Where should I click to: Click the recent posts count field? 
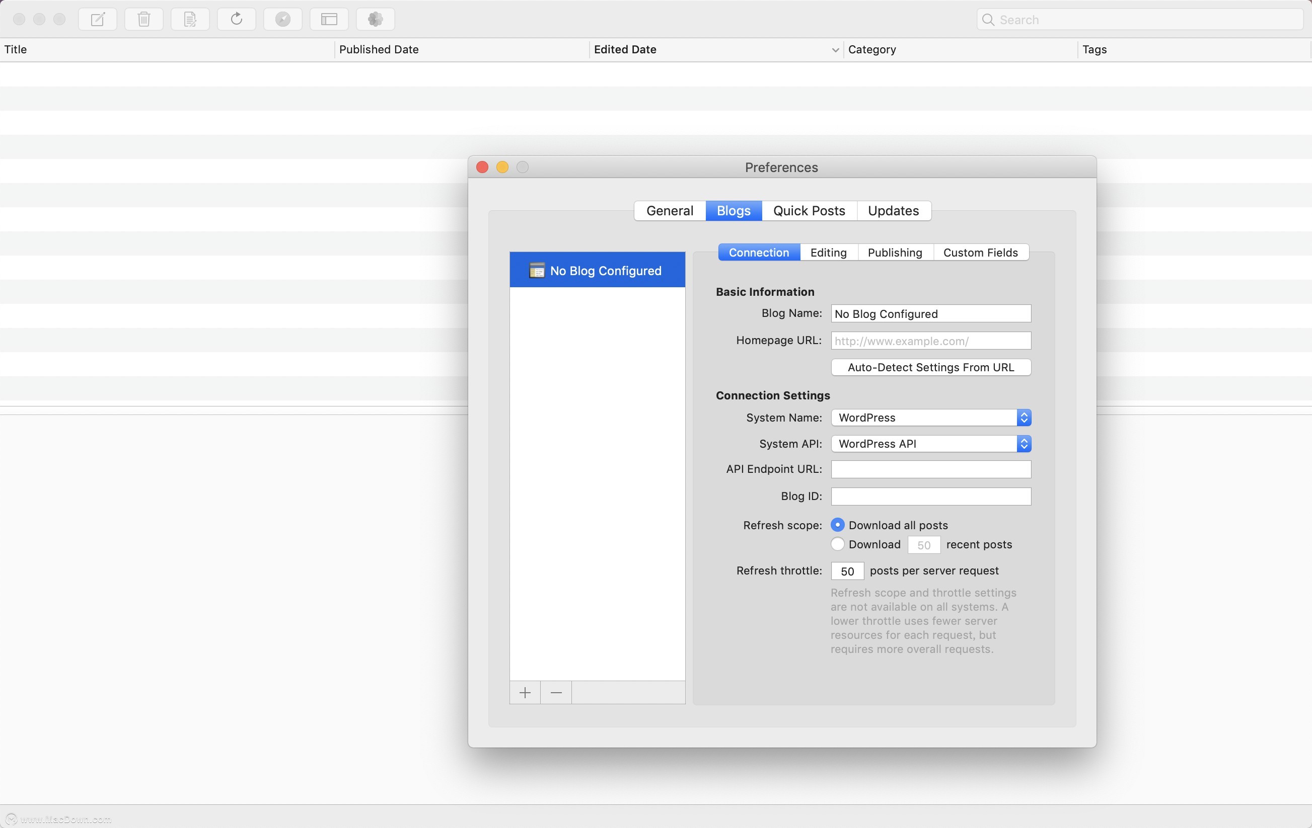point(924,545)
